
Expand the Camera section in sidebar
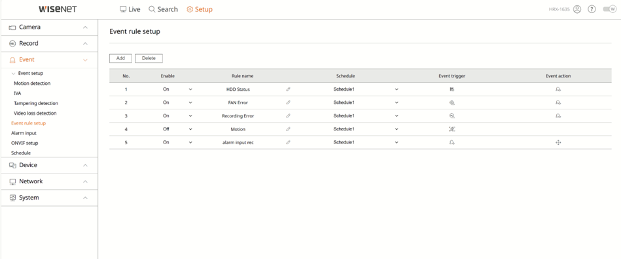click(49, 27)
